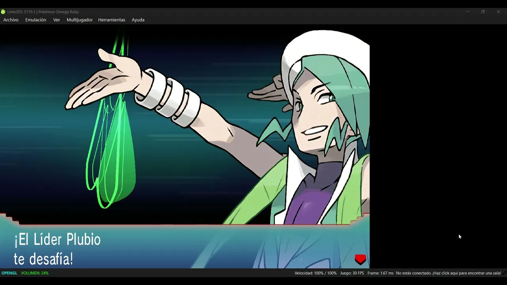Open the Archivo menu
Screen dimensions: 507x285
pyautogui.click(x=11, y=20)
